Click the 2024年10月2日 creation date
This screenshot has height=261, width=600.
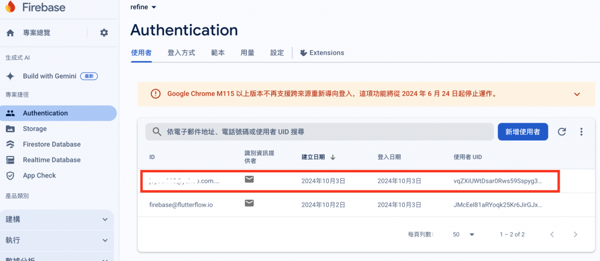tap(323, 205)
